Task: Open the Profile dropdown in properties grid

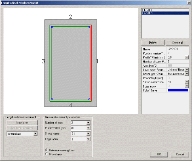Action: coord(187,57)
